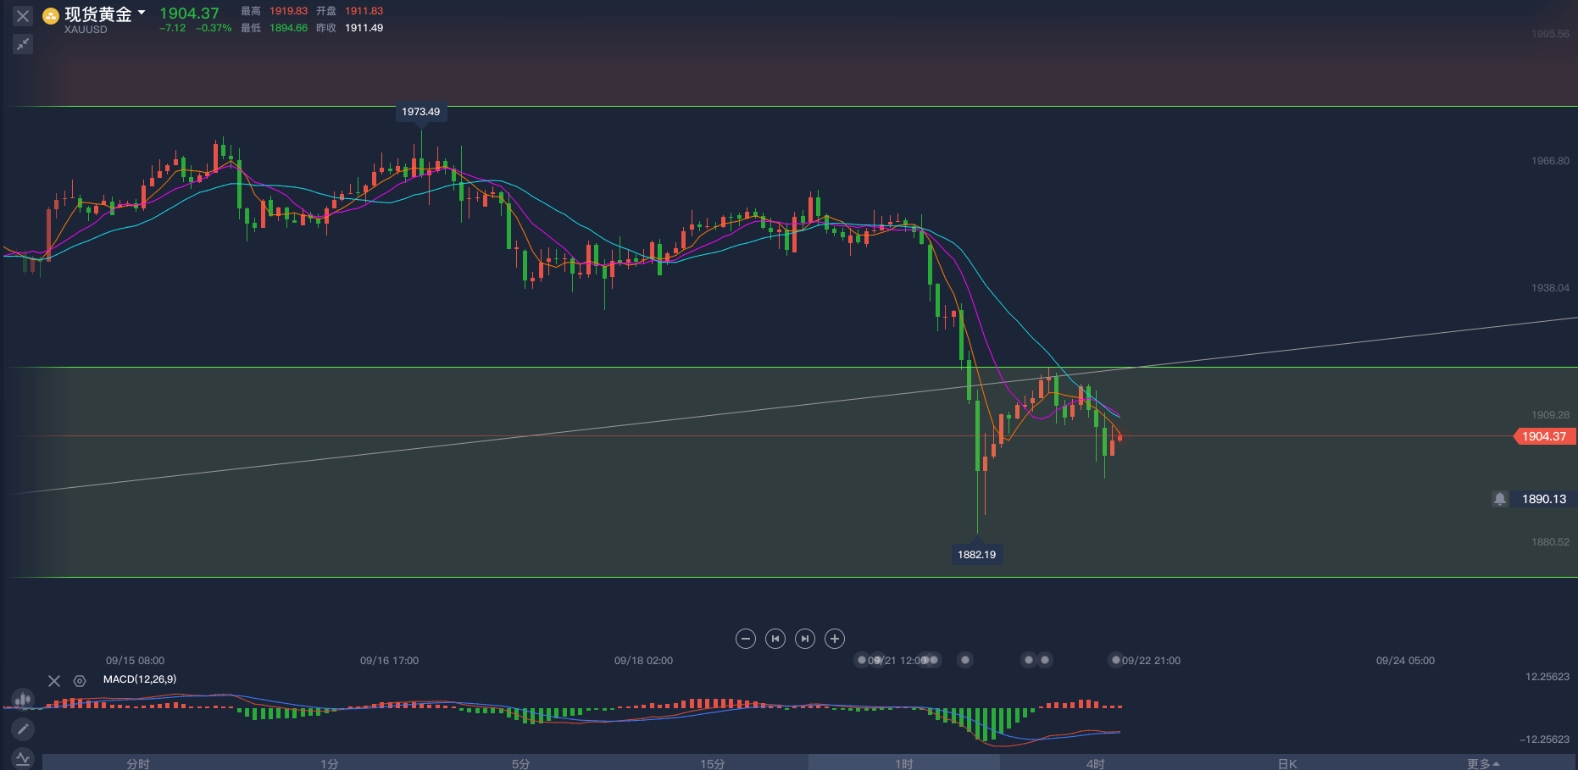Viewport: 1578px width, 770px height.
Task: Click the 最高 value 1919.83
Action: [289, 11]
